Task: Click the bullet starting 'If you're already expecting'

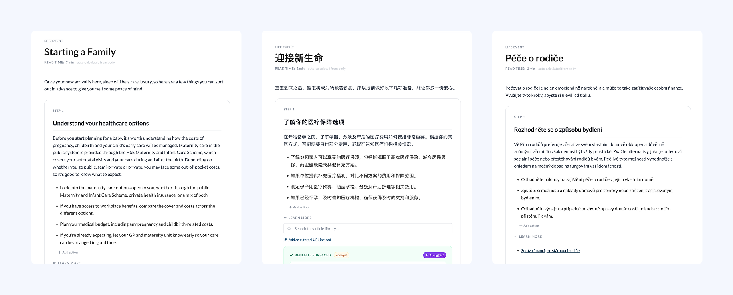Action: (x=139, y=239)
